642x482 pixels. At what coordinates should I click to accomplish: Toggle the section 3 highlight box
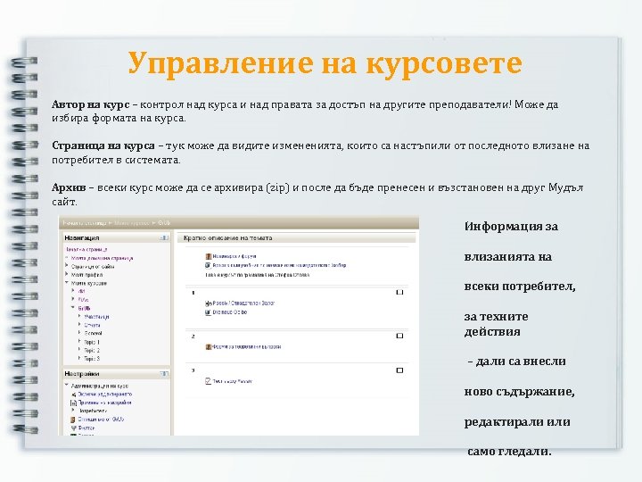400,370
